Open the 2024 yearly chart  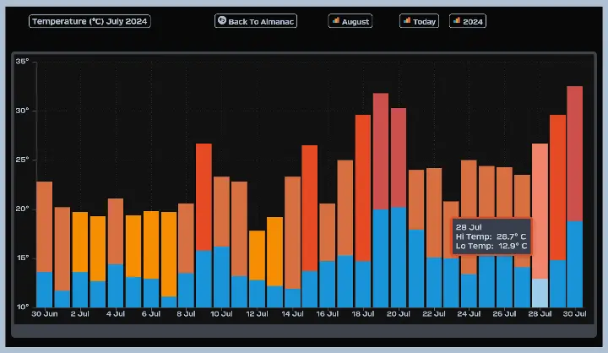[468, 21]
